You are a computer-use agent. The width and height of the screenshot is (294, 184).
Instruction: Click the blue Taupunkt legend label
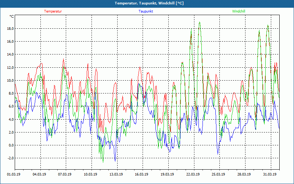(x=146, y=11)
